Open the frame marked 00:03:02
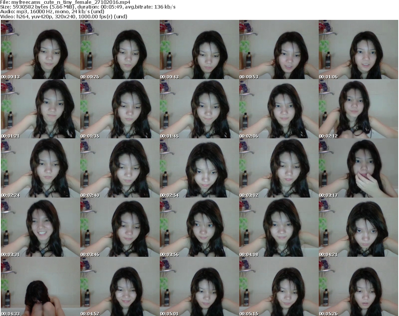This screenshot has width=399, height=316. (279, 168)
